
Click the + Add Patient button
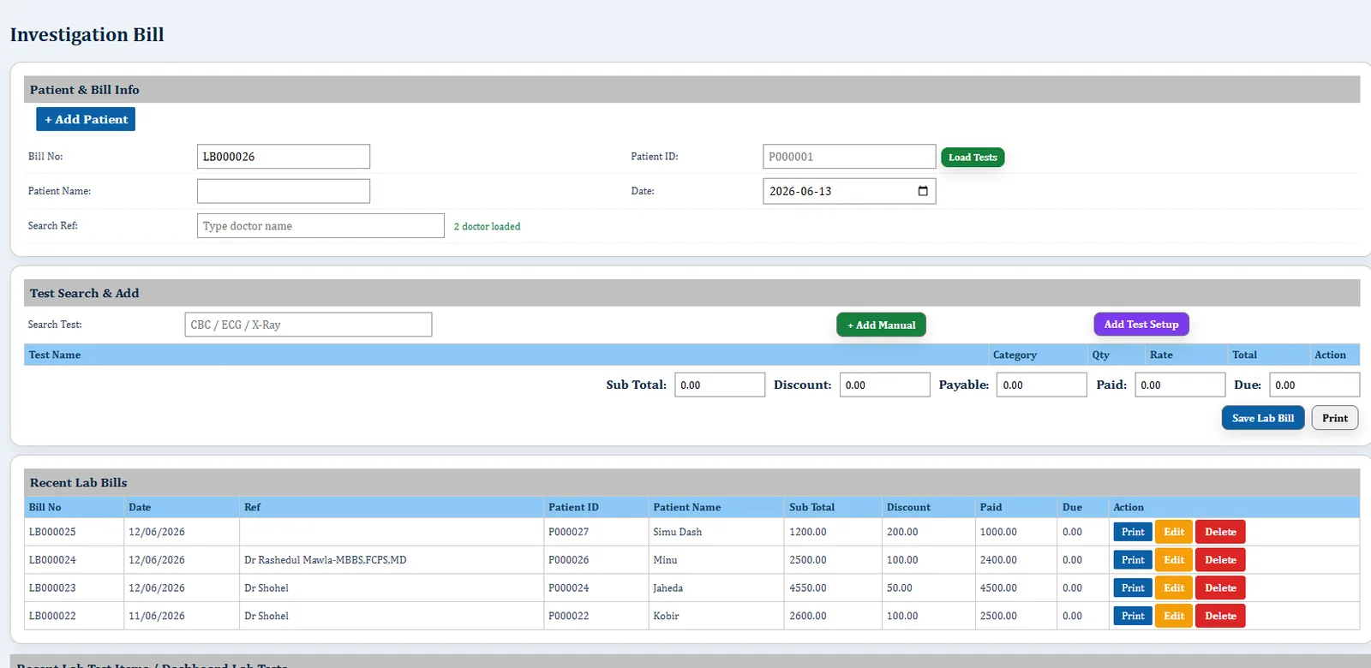[86, 119]
